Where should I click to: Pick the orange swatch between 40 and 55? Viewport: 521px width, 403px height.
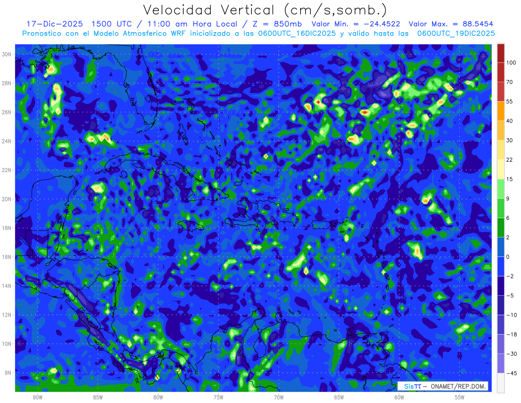[x=501, y=111]
